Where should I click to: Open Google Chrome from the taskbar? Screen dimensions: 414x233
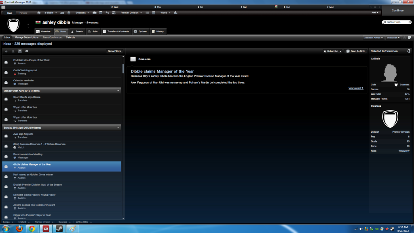pyautogui.click(x=32, y=229)
